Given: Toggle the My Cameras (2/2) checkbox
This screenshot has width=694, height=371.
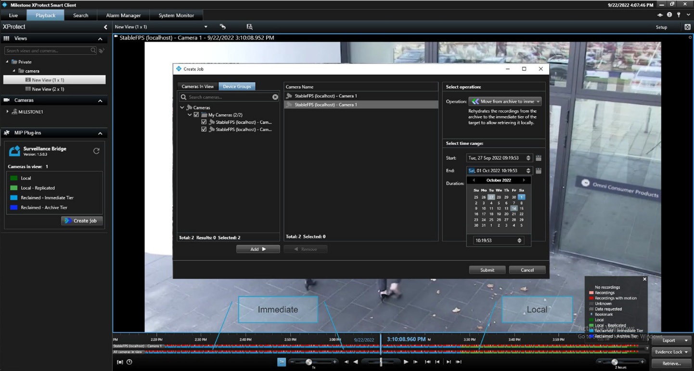Looking at the screenshot, I should point(196,115).
